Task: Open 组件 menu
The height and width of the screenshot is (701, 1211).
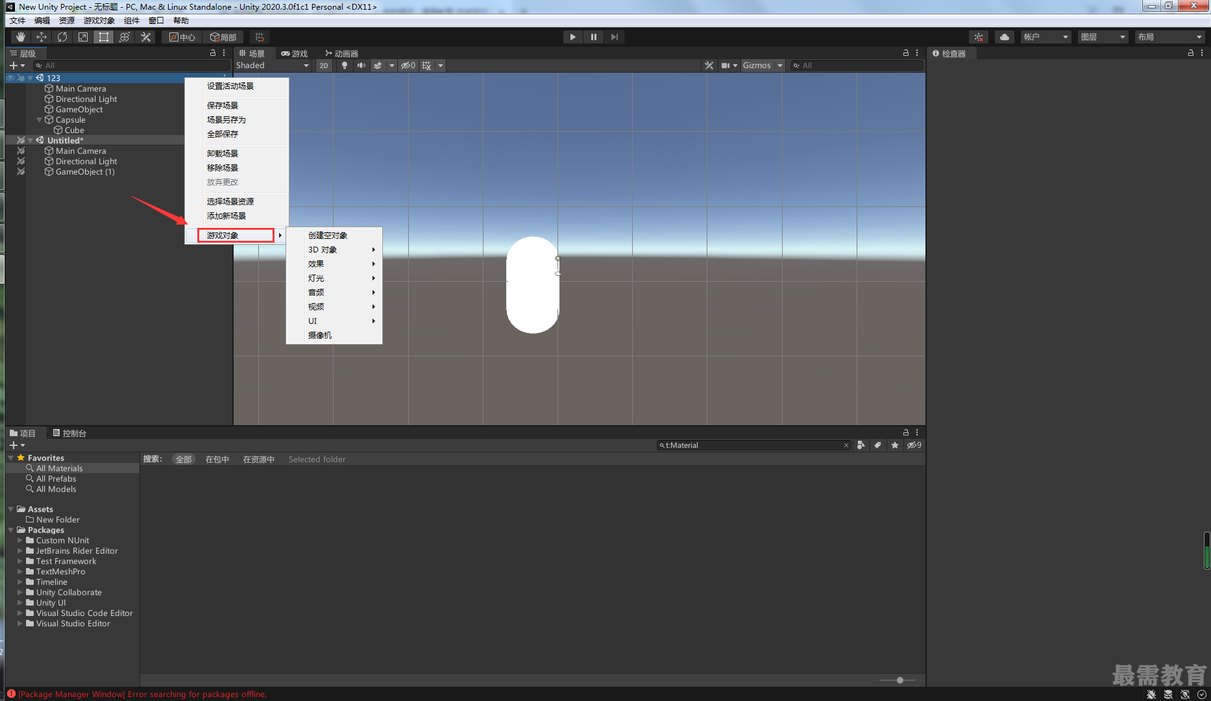Action: click(132, 21)
